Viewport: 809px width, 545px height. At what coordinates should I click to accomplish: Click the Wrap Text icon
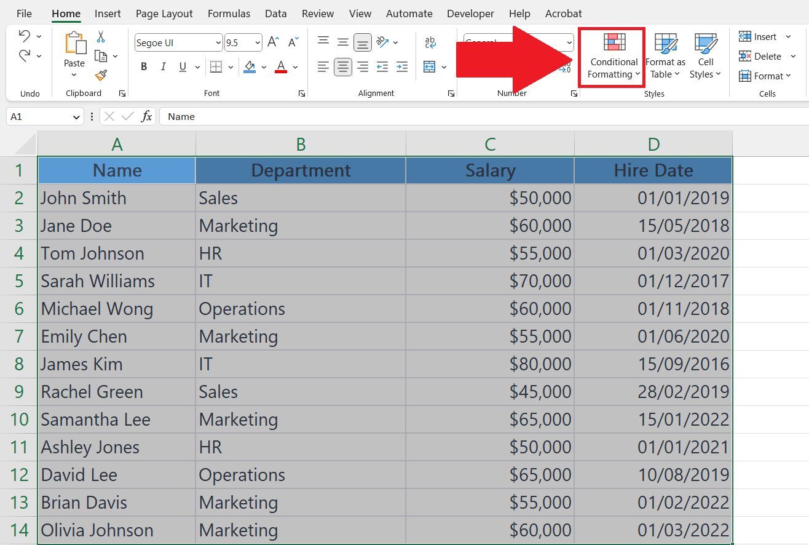tap(430, 42)
